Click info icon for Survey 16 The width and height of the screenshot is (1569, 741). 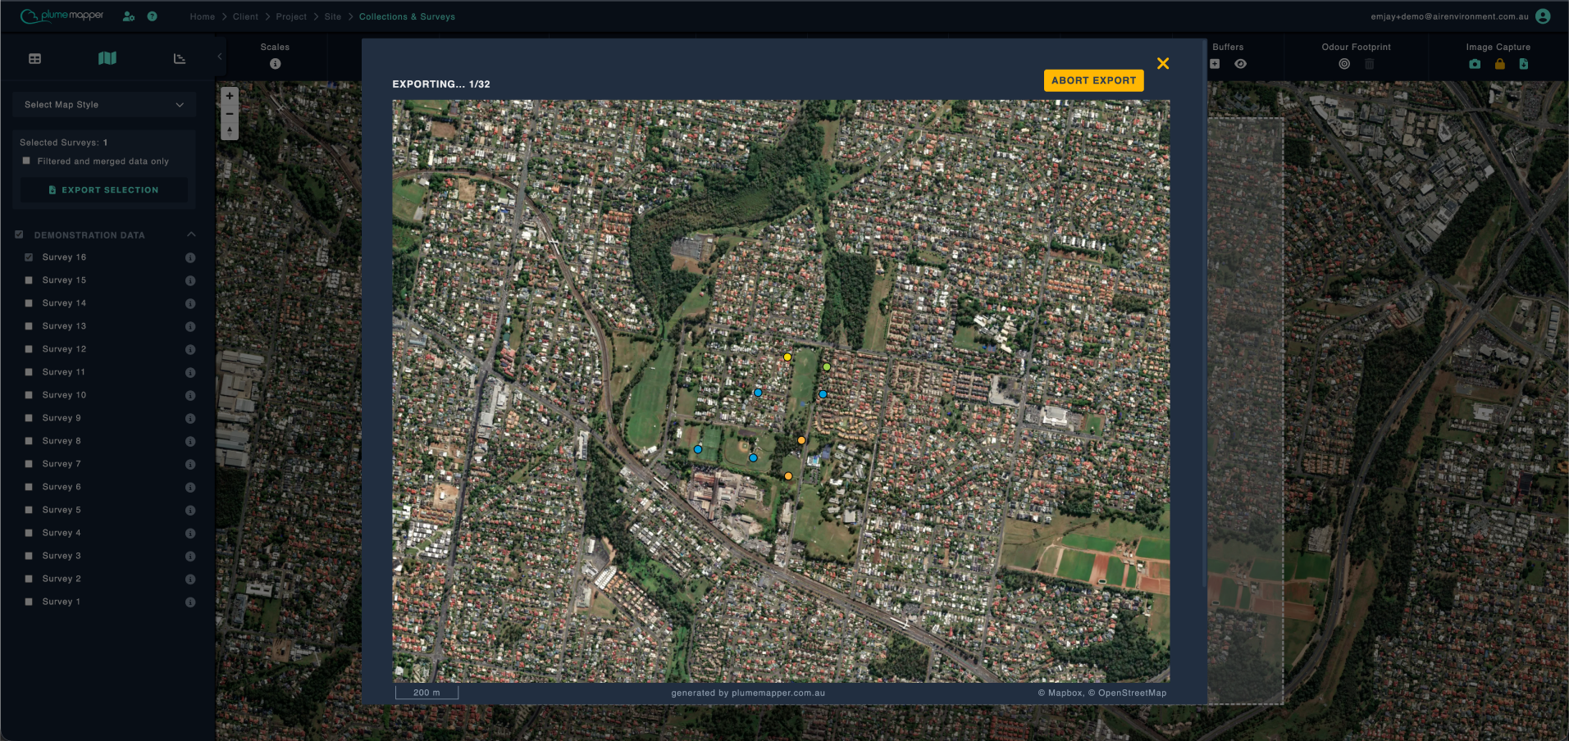click(x=190, y=257)
